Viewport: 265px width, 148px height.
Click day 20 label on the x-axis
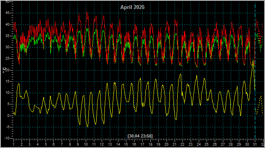[x=166, y=144]
